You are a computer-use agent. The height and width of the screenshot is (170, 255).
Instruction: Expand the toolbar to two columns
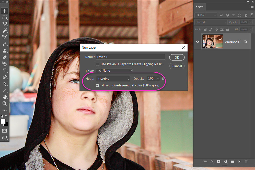click(x=3, y=2)
